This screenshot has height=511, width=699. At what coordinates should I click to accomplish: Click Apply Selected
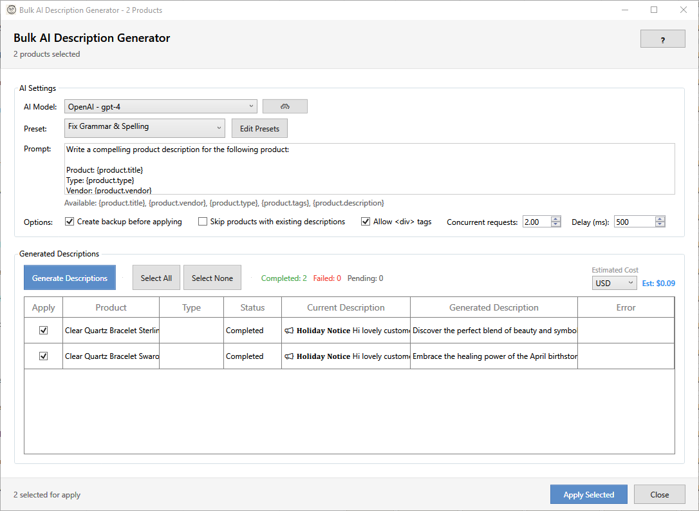coord(588,494)
